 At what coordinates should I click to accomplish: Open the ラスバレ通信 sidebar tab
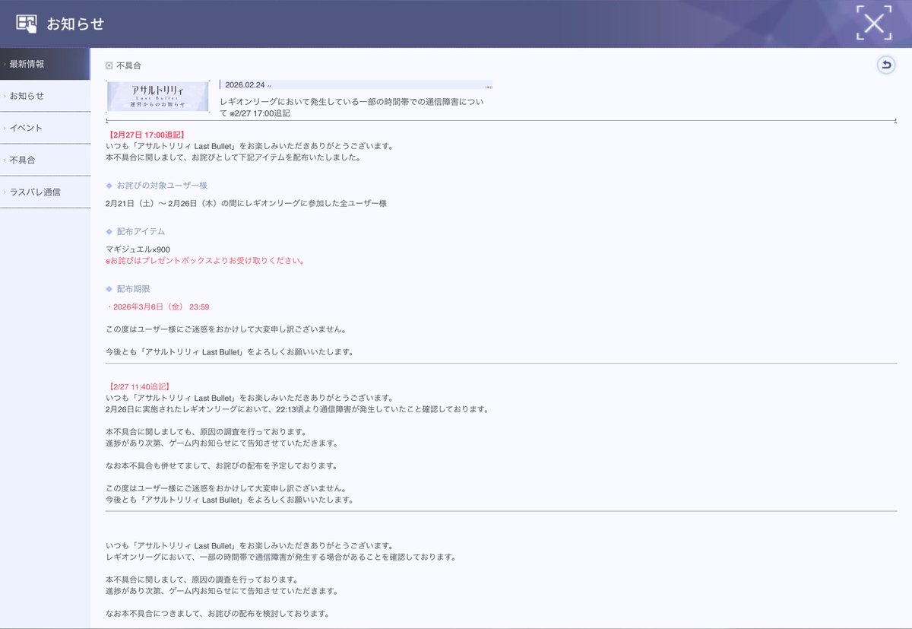pos(45,192)
